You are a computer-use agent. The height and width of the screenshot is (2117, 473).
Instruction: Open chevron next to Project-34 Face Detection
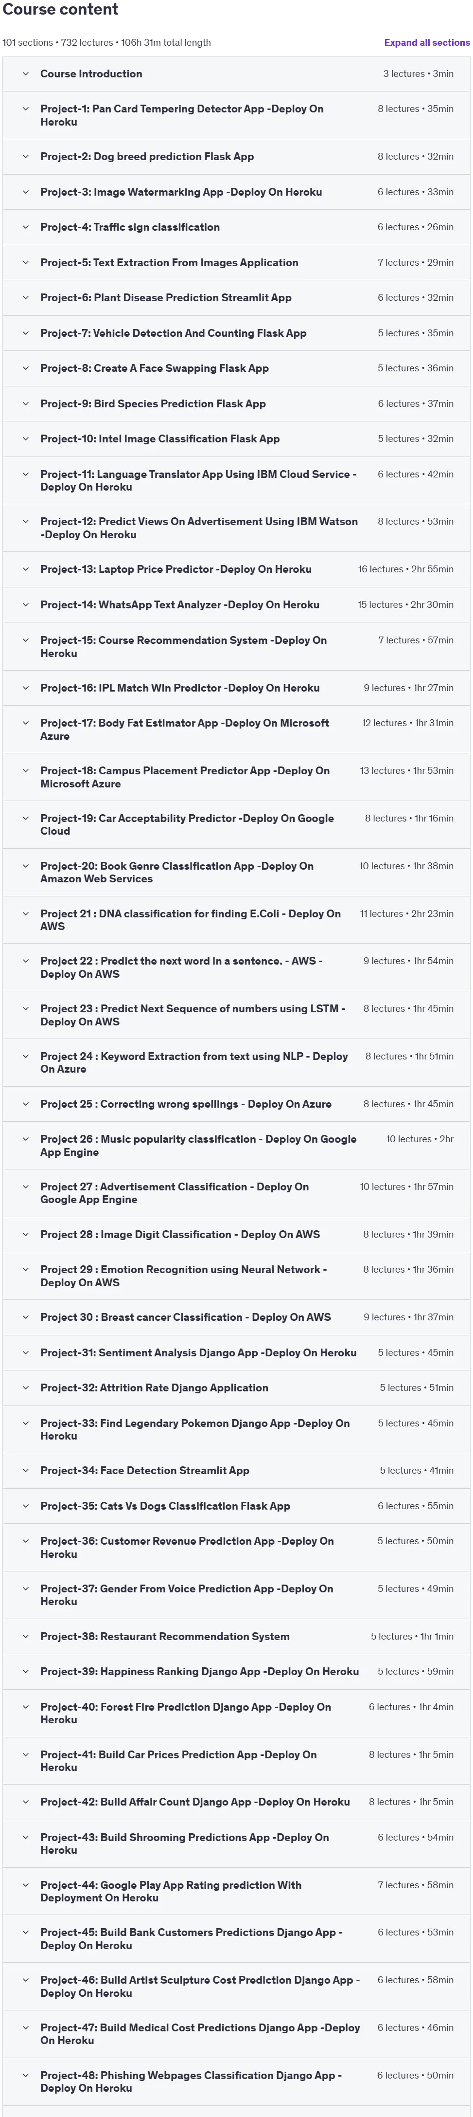[25, 1470]
